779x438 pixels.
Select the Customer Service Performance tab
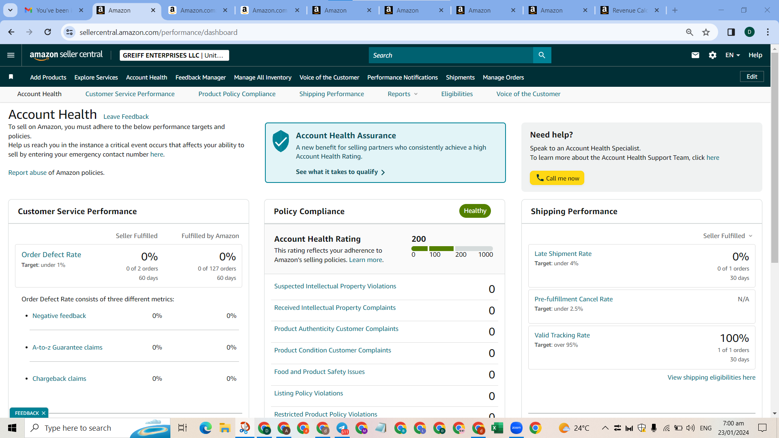tap(130, 94)
